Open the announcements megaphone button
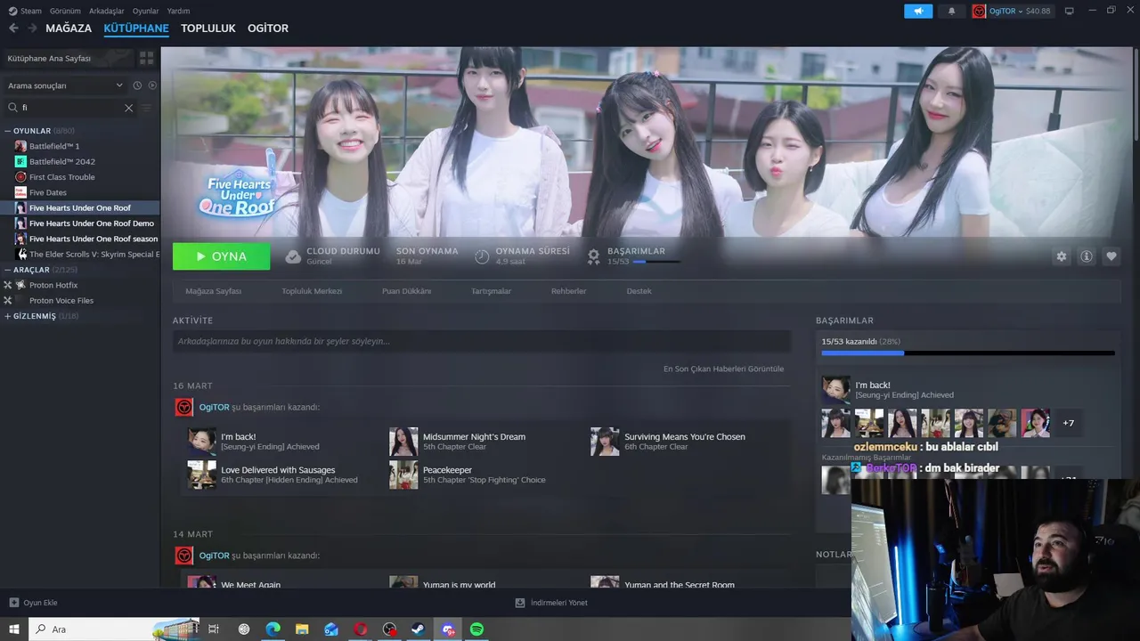The height and width of the screenshot is (641, 1140). 918,11
